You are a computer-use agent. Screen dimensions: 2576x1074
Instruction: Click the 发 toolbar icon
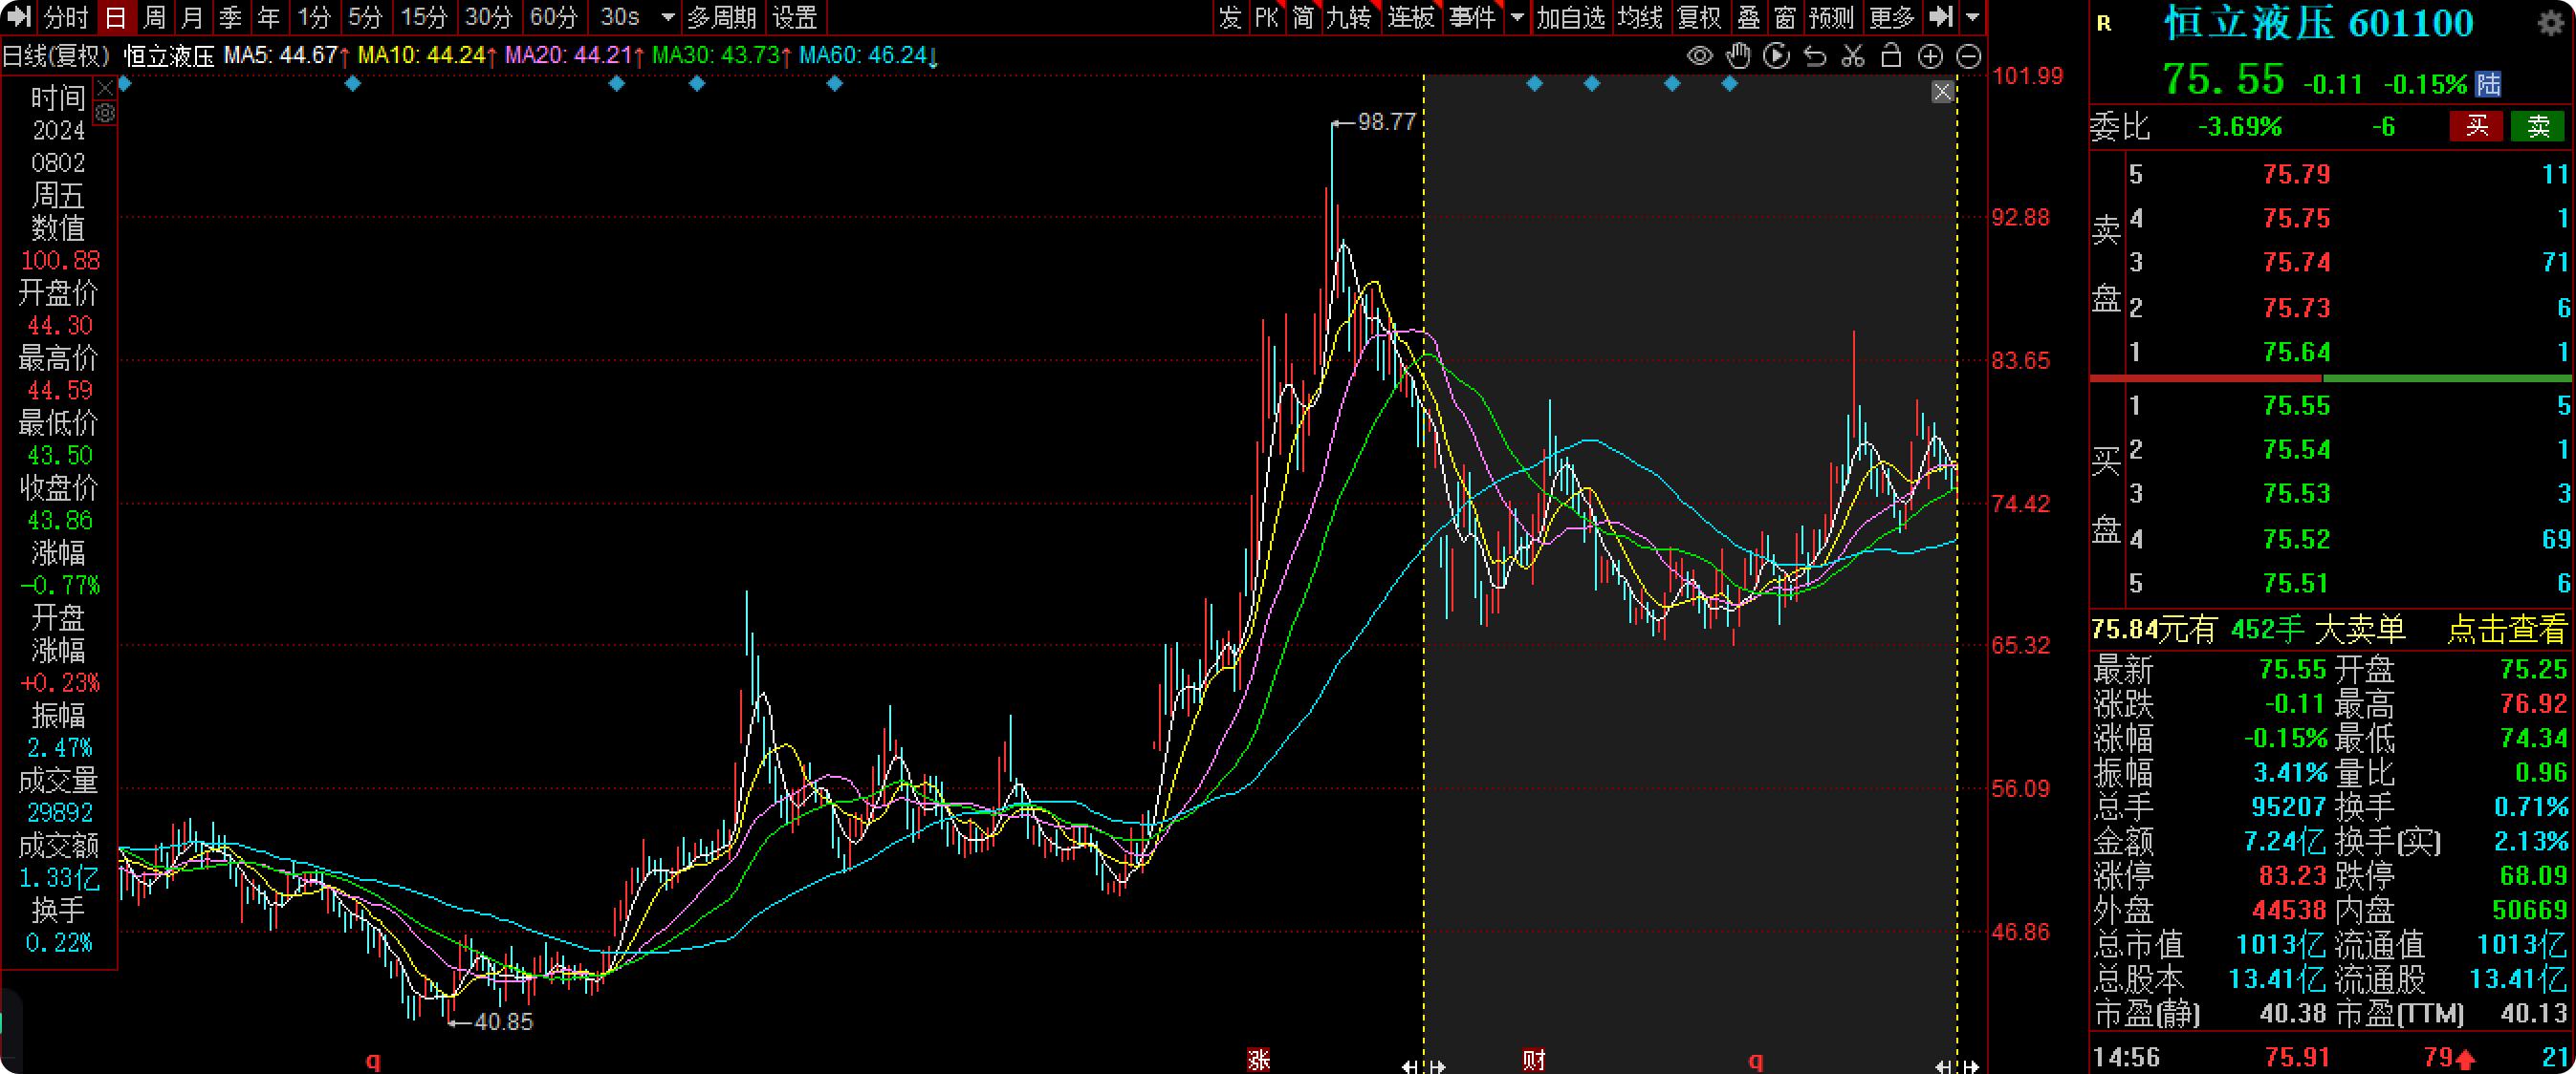pos(1230,17)
